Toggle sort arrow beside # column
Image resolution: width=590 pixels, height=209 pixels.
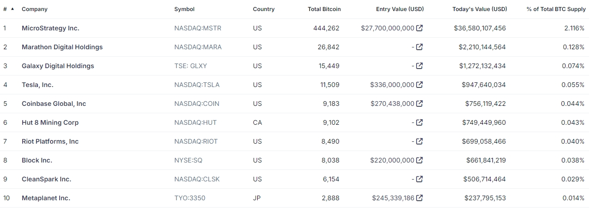coord(12,9)
